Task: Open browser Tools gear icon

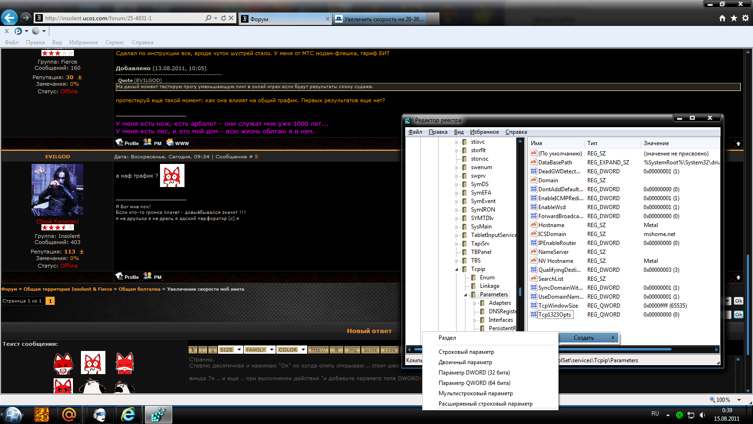Action: coord(745,18)
